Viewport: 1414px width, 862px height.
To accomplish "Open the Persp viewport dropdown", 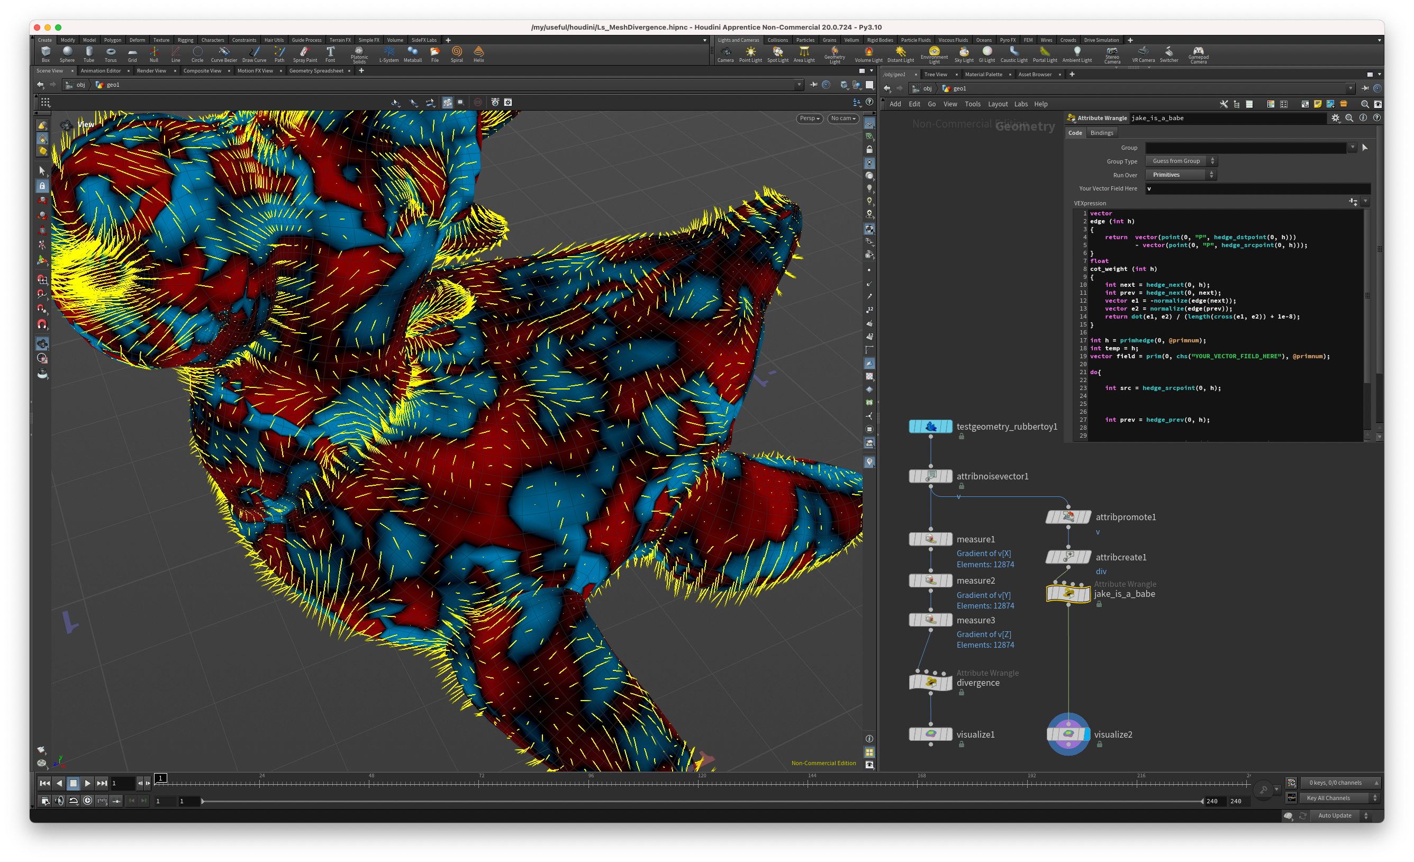I will point(809,118).
